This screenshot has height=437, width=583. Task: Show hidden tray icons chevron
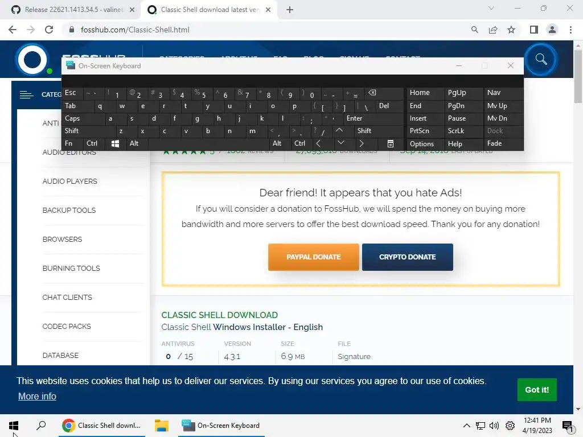[x=466, y=426]
